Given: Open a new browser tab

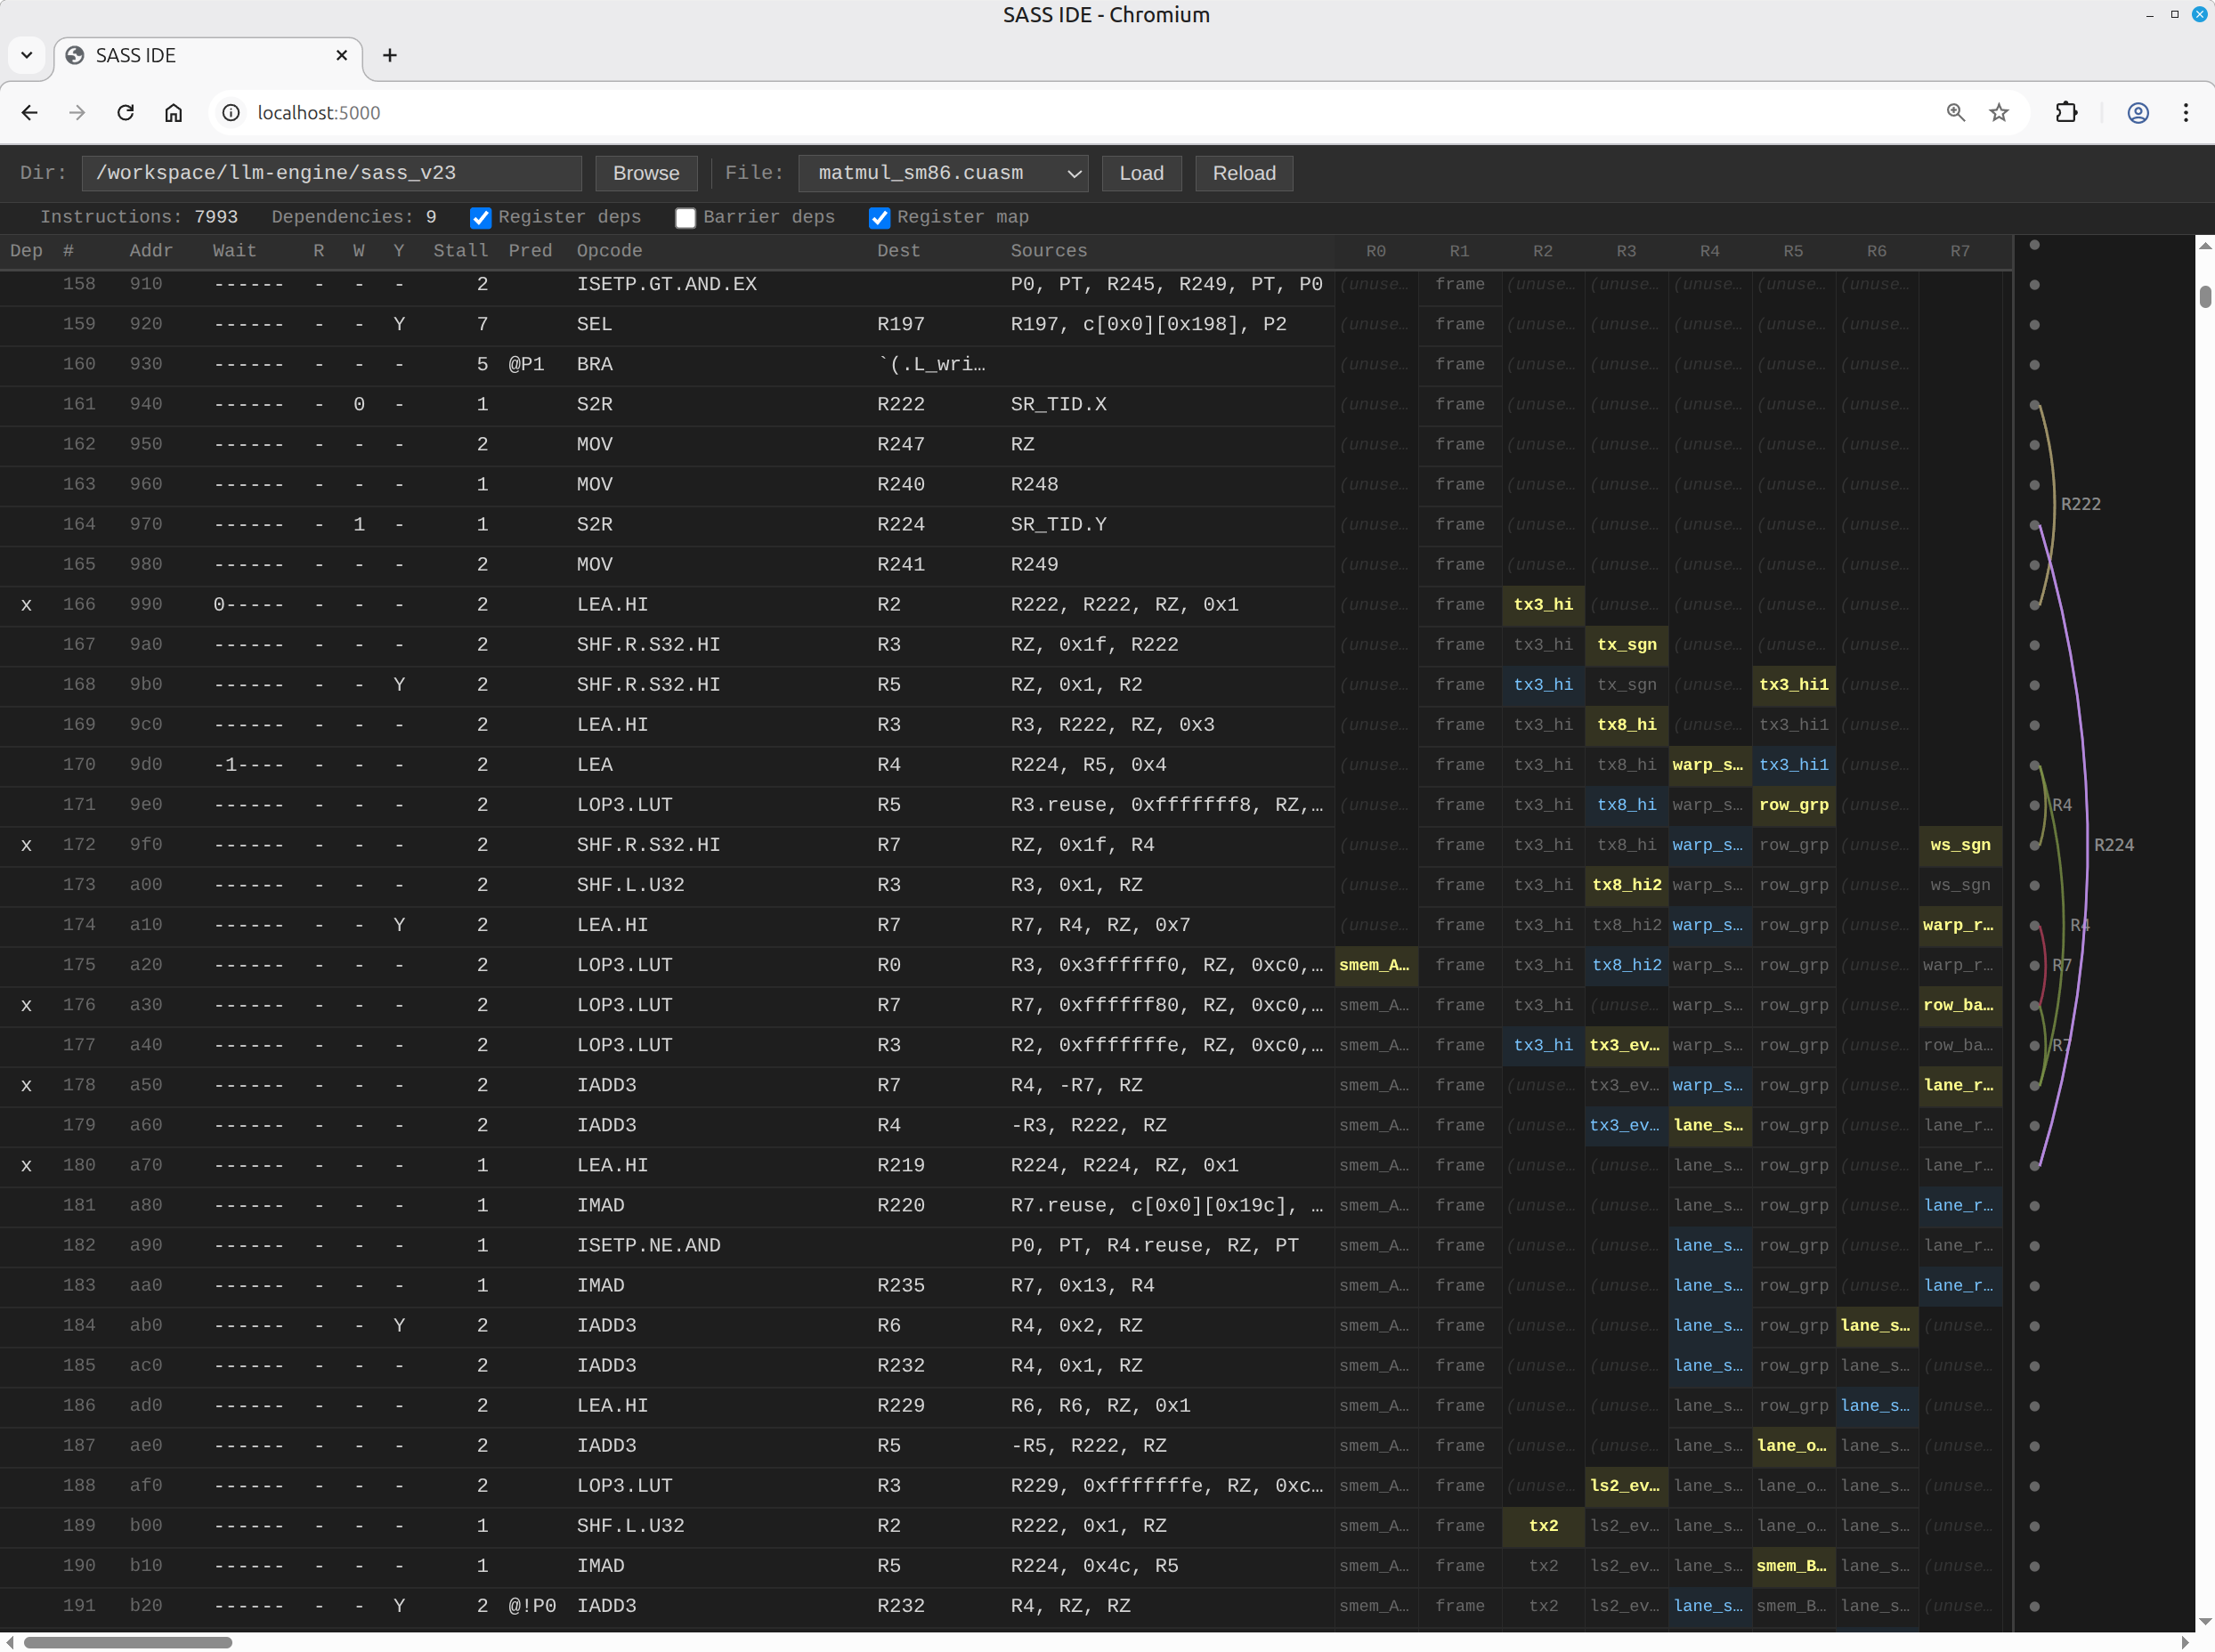Looking at the screenshot, I should (x=390, y=55).
